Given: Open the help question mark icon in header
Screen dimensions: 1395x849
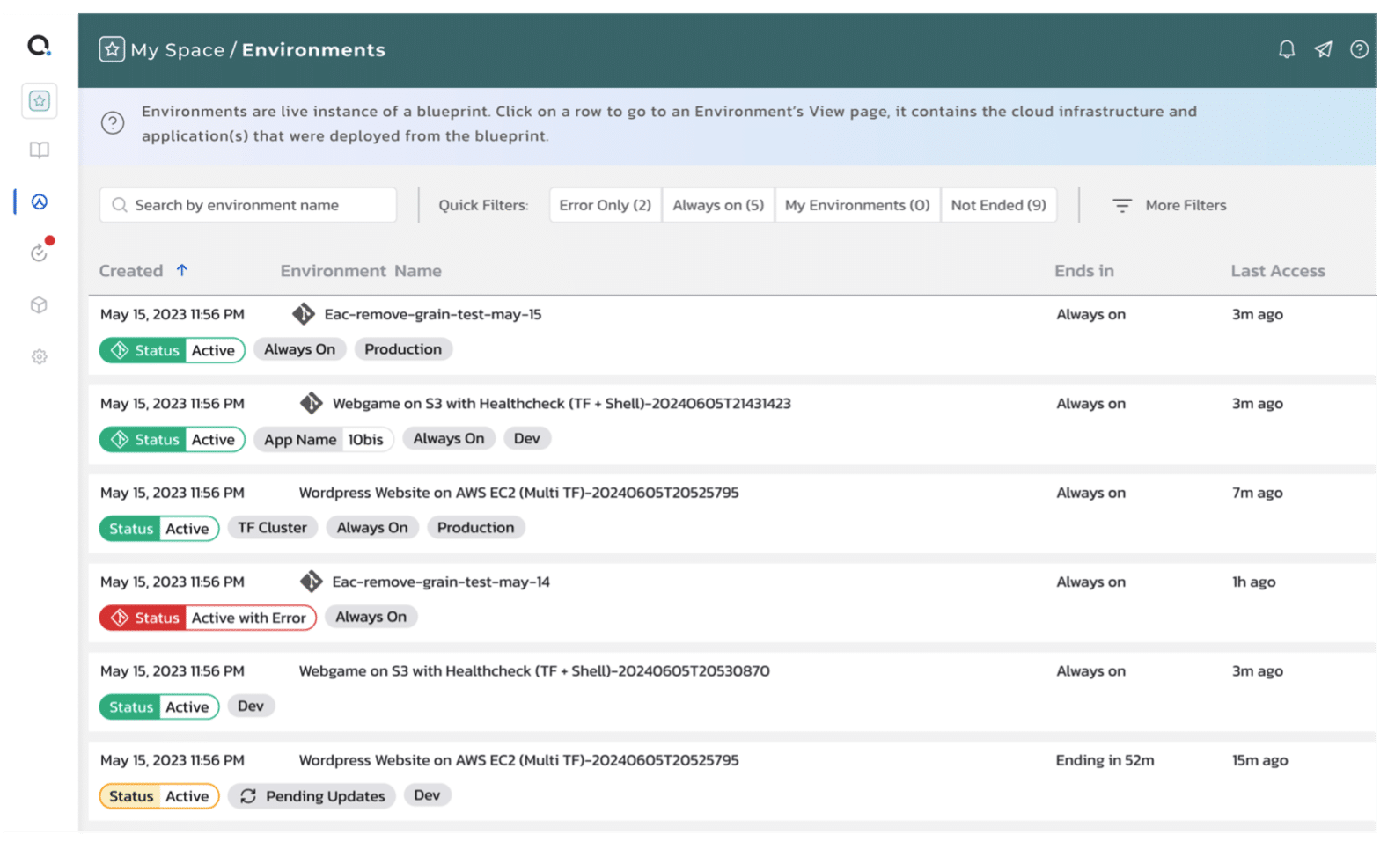Looking at the screenshot, I should tap(1359, 49).
